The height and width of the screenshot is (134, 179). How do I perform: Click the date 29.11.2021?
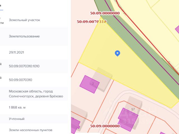17,52
